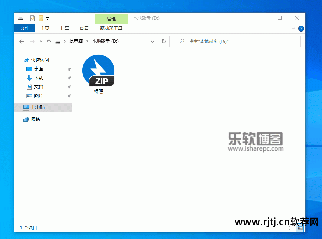Navigate up one level with the up arrow
Viewport: 322px width, 239px height.
(49, 41)
